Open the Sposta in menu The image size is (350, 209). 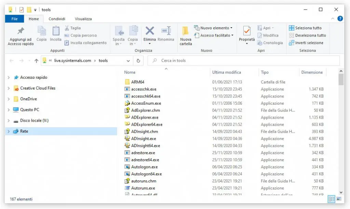(x=118, y=36)
